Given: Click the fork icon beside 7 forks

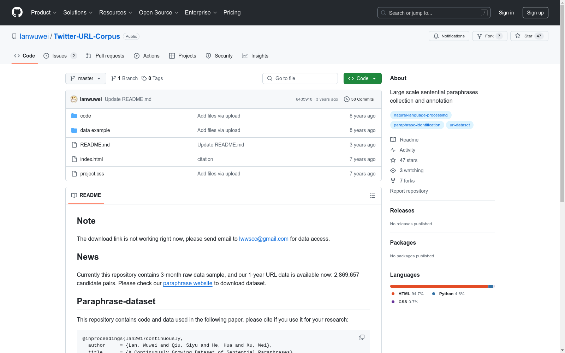Looking at the screenshot, I should tap(393, 181).
